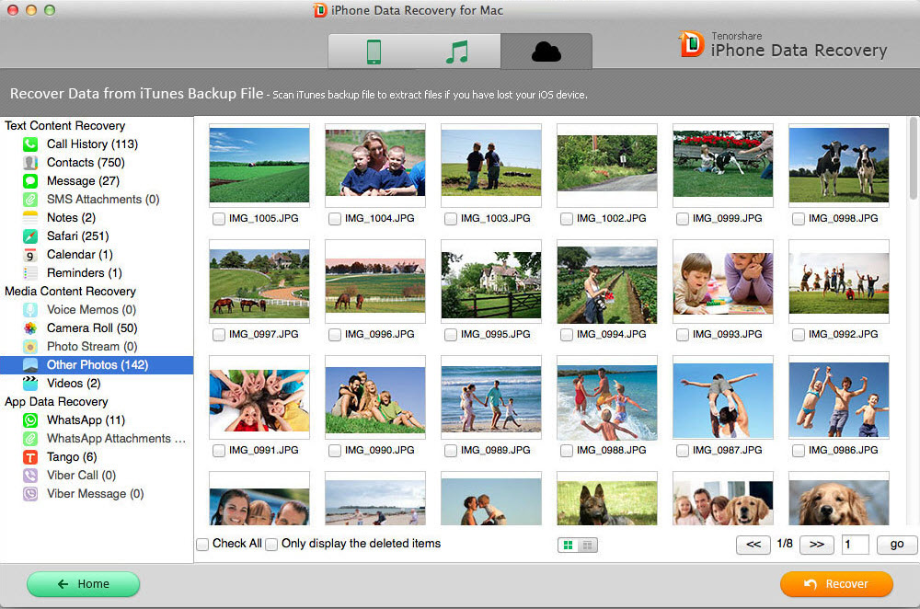
Task: Switch to grid thumbnail view icon
Action: point(569,546)
